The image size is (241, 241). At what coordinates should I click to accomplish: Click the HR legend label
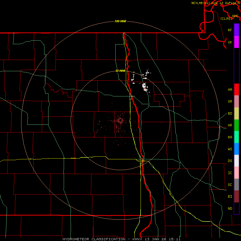tap(230, 125)
